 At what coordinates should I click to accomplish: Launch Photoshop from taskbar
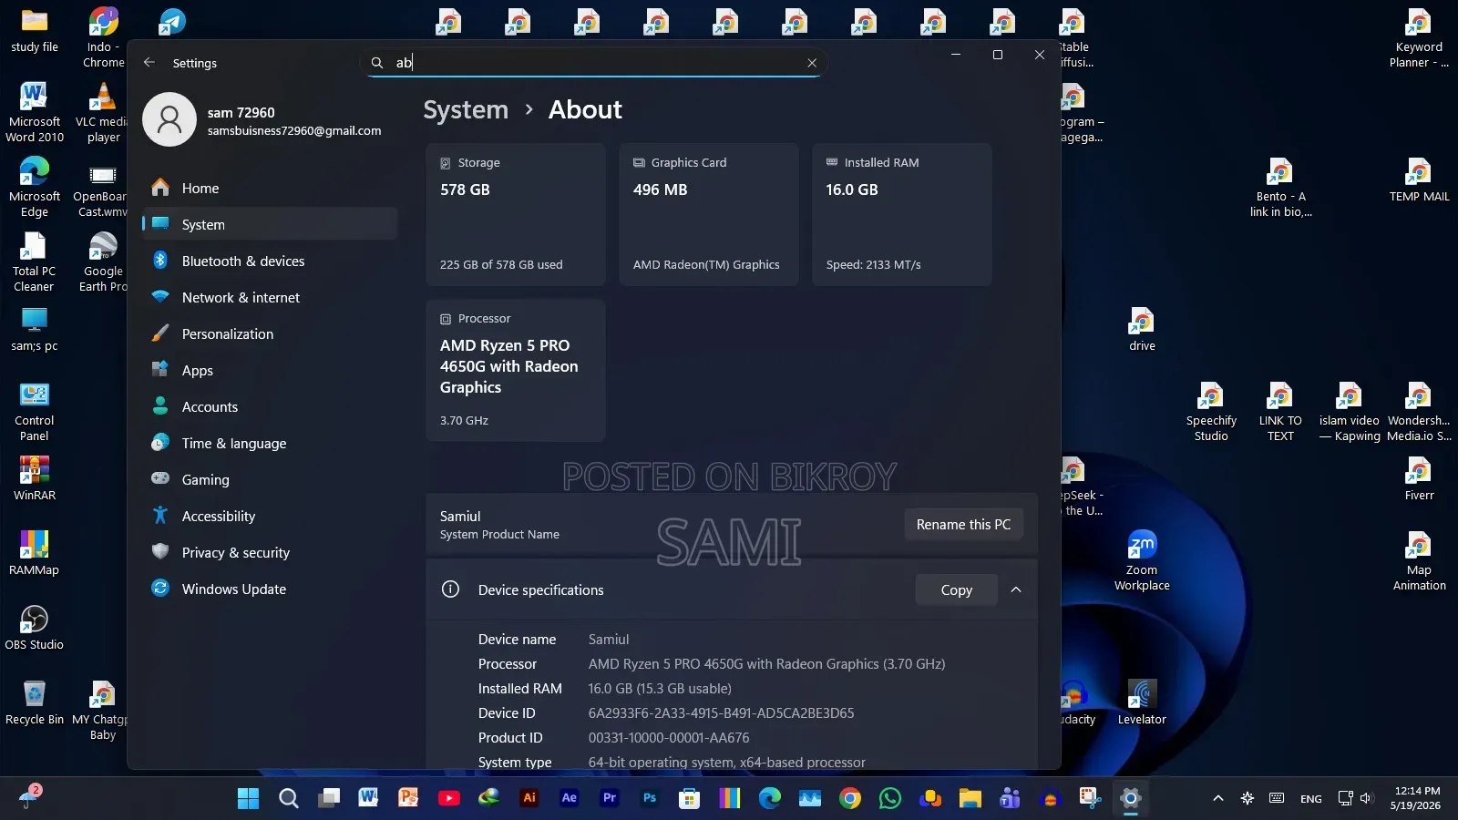(649, 798)
